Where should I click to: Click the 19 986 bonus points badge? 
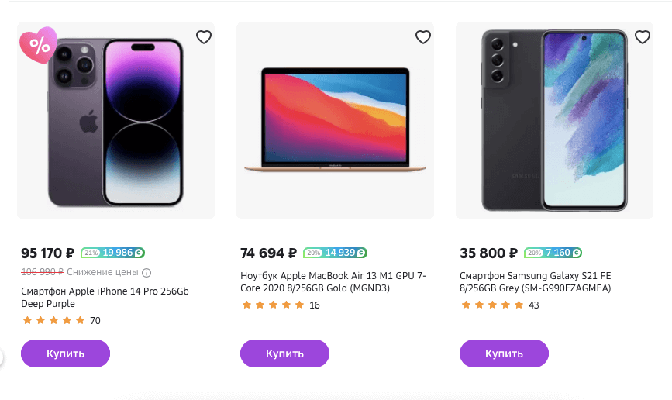point(113,253)
